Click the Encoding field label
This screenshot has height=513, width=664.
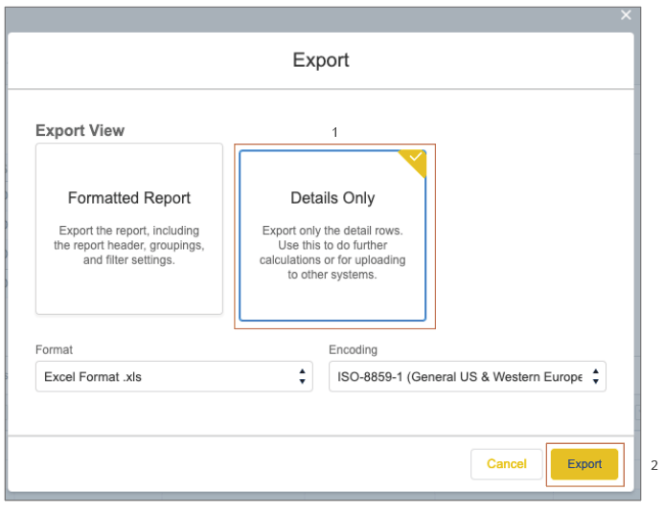[353, 349]
